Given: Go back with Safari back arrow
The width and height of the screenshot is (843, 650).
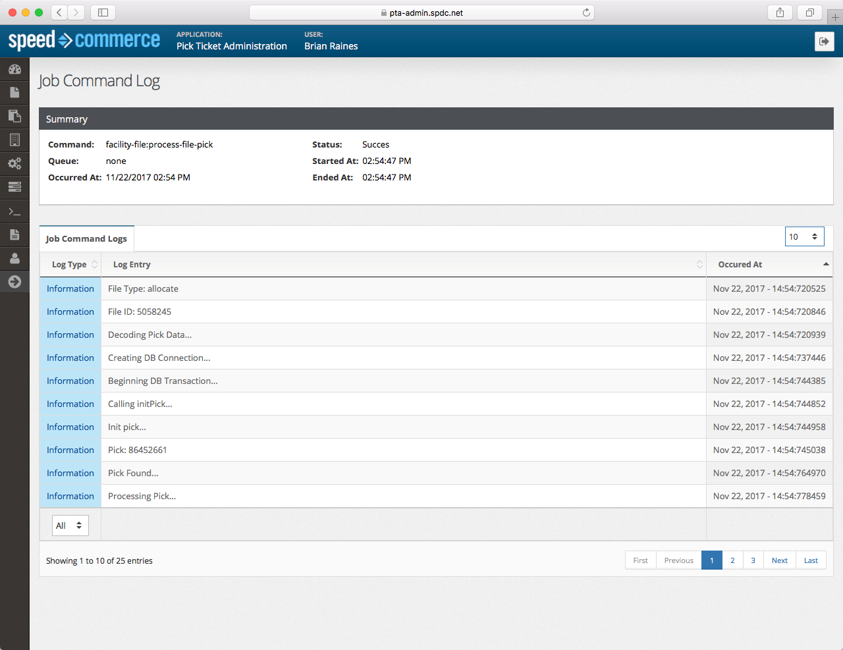Looking at the screenshot, I should (x=59, y=13).
